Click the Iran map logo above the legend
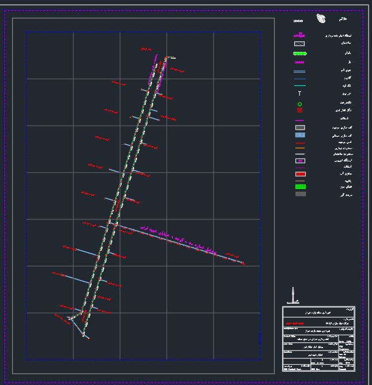This screenshot has width=372, height=385. click(x=321, y=19)
